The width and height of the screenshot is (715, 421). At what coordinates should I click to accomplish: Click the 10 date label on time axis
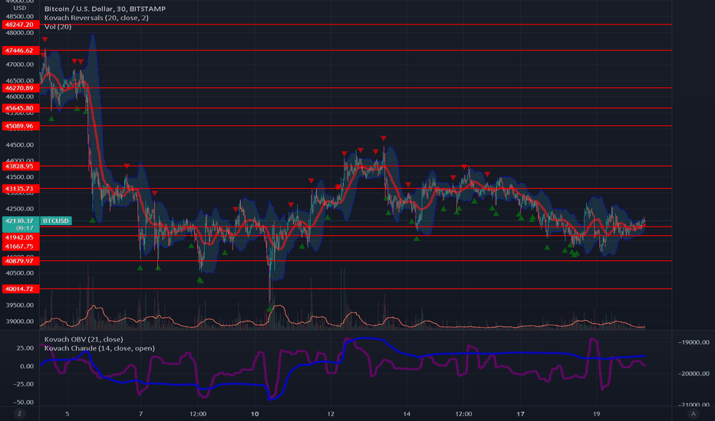(x=255, y=413)
